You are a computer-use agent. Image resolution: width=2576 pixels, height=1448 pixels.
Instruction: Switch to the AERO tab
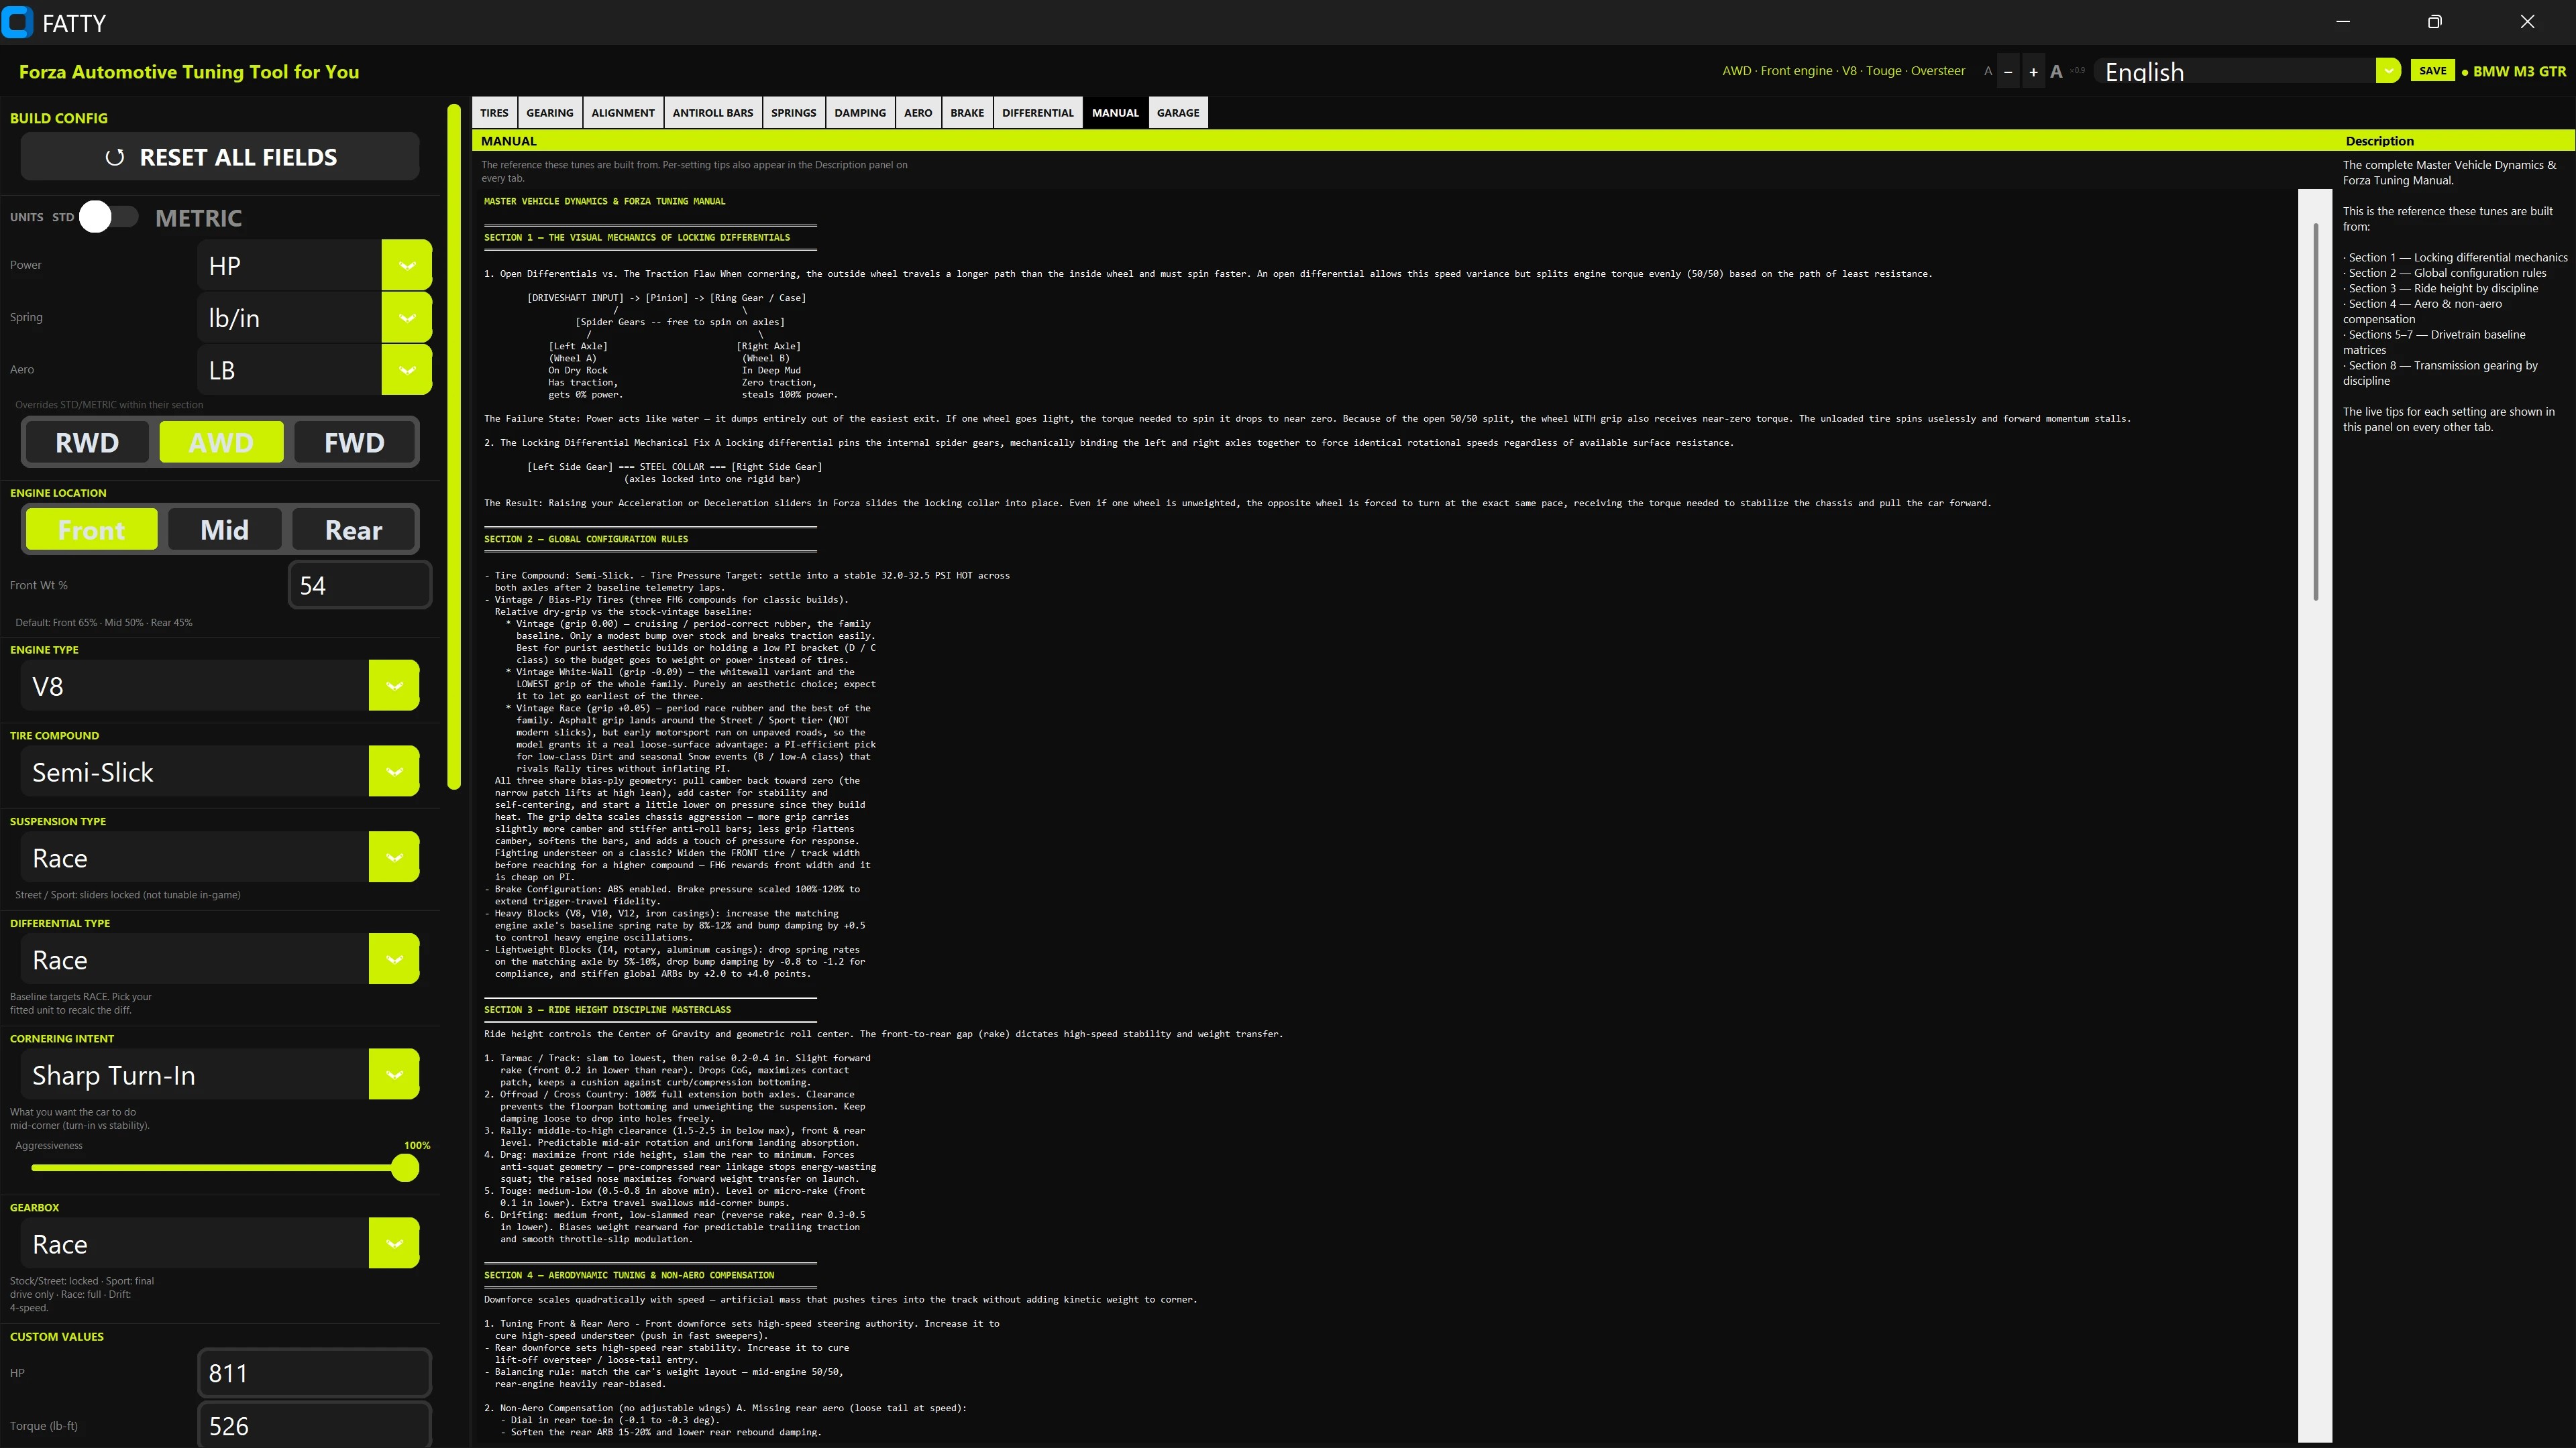(918, 113)
